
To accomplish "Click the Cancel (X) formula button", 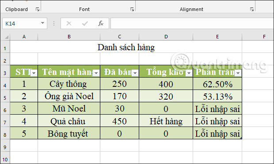I will click(x=69, y=23).
